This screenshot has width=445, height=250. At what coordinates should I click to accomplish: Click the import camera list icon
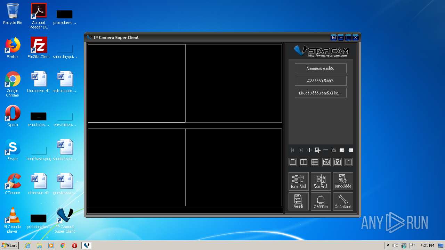350,150
